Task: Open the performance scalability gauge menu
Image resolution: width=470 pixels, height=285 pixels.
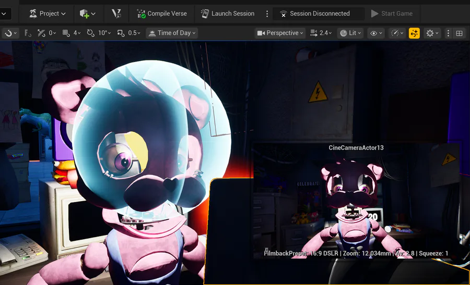Action: coord(397,33)
